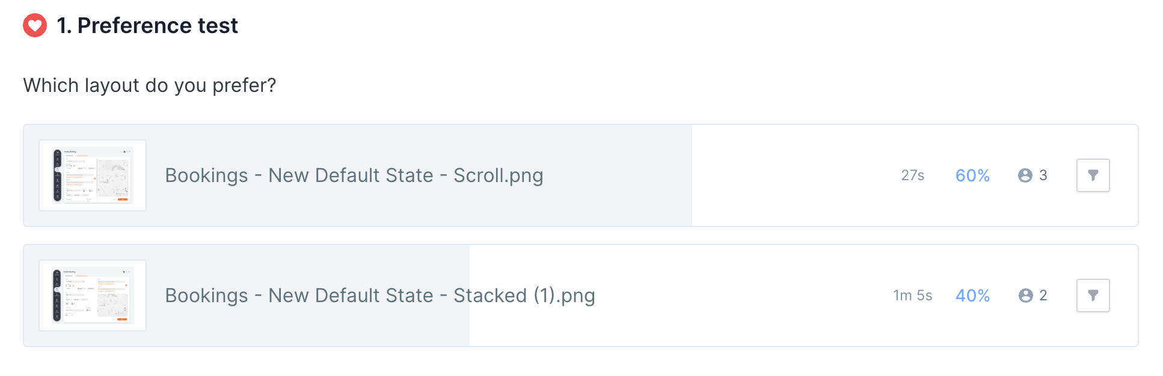The width and height of the screenshot is (1163, 376).
Task: Click the participant icon beside count 2
Action: click(x=1025, y=296)
